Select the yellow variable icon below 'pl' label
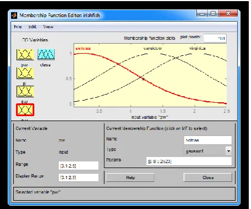Screen dimensions: 251x209 click(25, 91)
